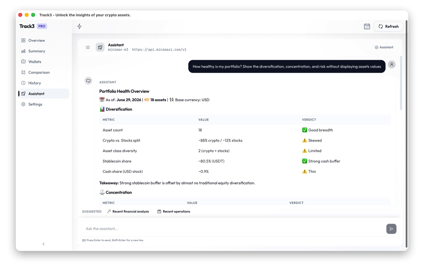Click the Assistant rocket avatar in the chat header

click(100, 47)
